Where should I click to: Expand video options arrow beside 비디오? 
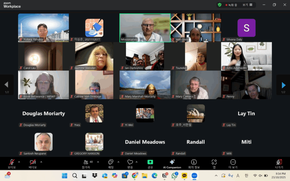point(41,162)
